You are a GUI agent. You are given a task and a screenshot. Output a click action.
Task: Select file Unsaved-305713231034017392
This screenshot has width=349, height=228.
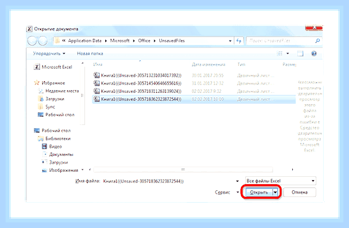pos(194,75)
